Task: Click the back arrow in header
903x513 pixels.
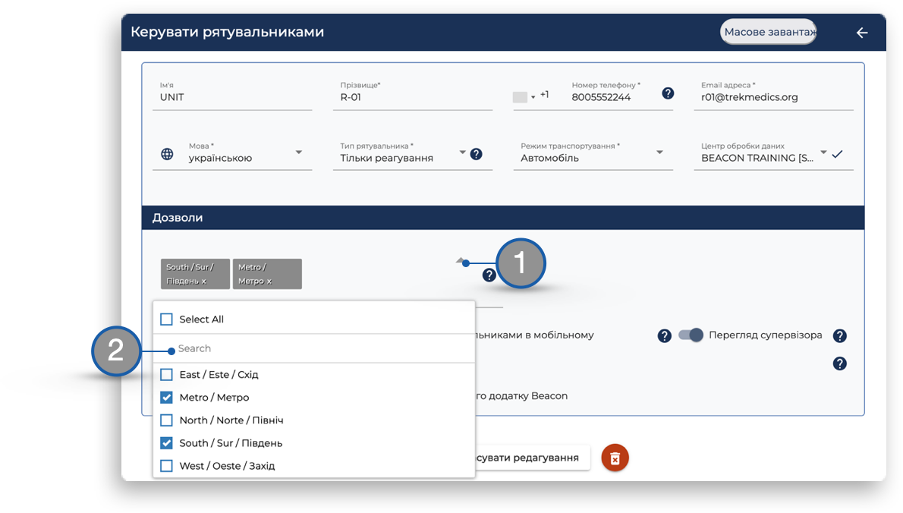Action: [861, 33]
